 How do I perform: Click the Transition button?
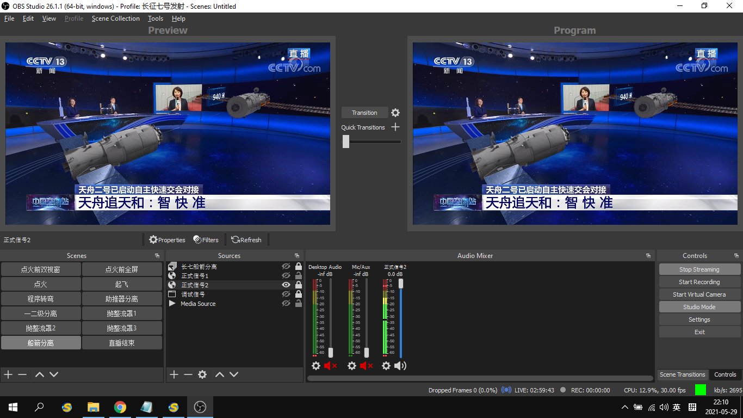click(364, 113)
